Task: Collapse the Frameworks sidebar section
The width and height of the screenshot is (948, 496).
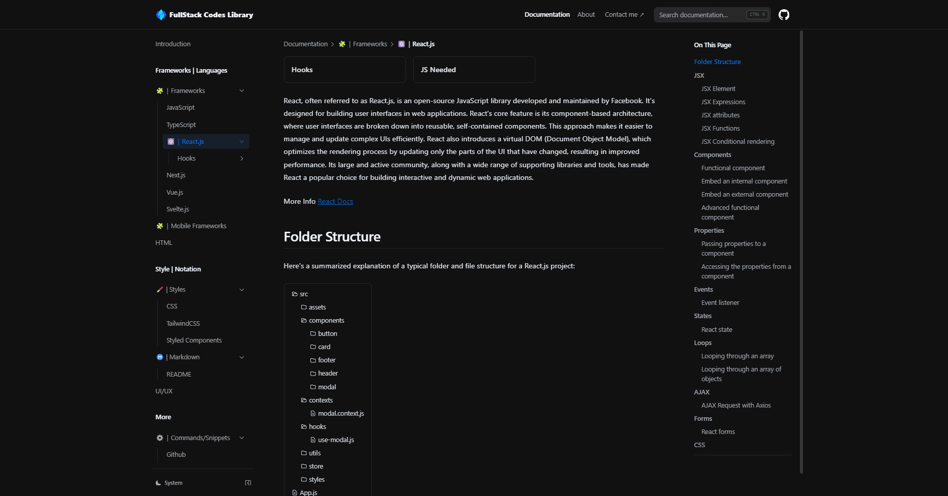Action: [x=242, y=91]
